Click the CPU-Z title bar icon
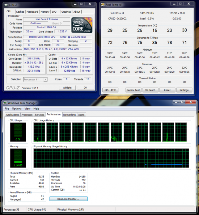The height and width of the screenshot is (215, 199). (x=6, y=5)
